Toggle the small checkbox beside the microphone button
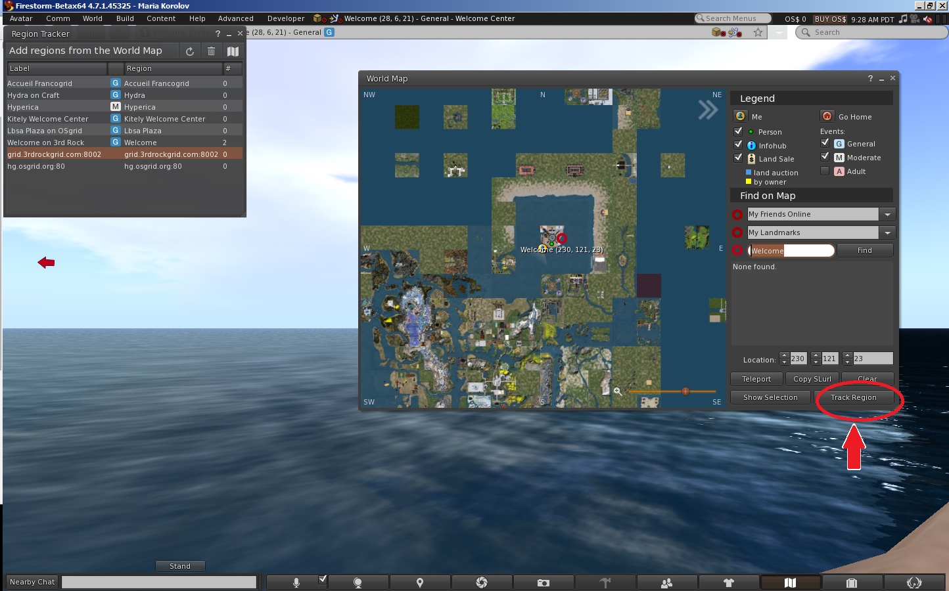Screen dimensions: 949x591 click(322, 579)
